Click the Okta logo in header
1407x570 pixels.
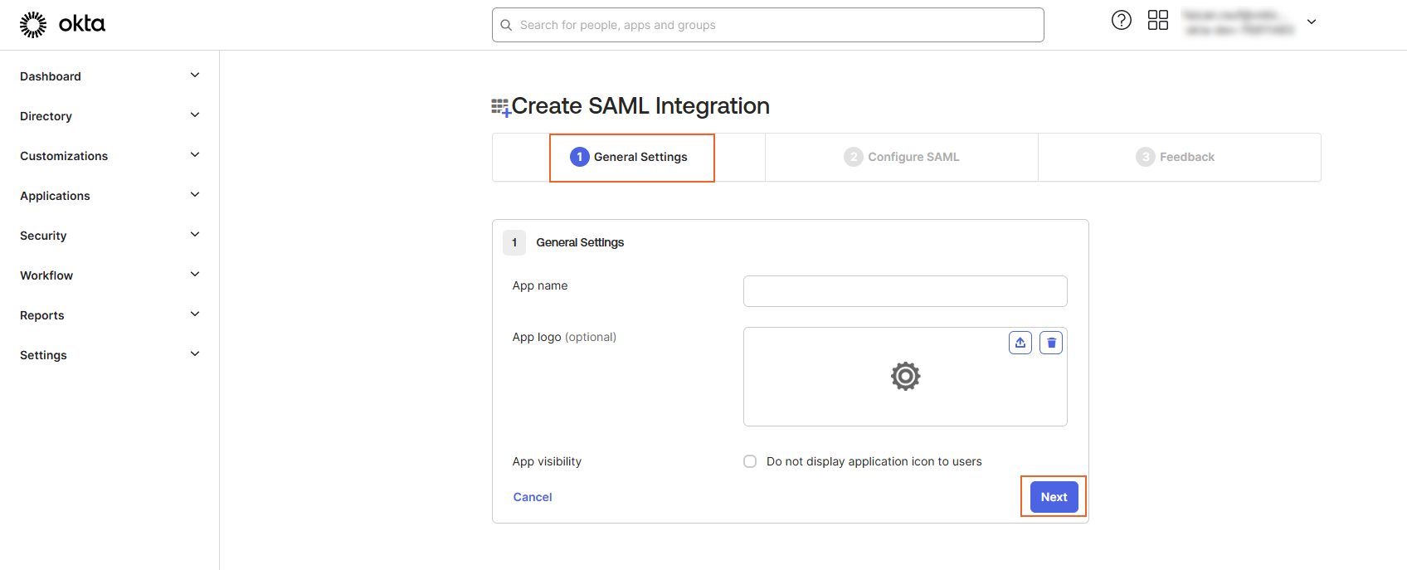[x=62, y=24]
